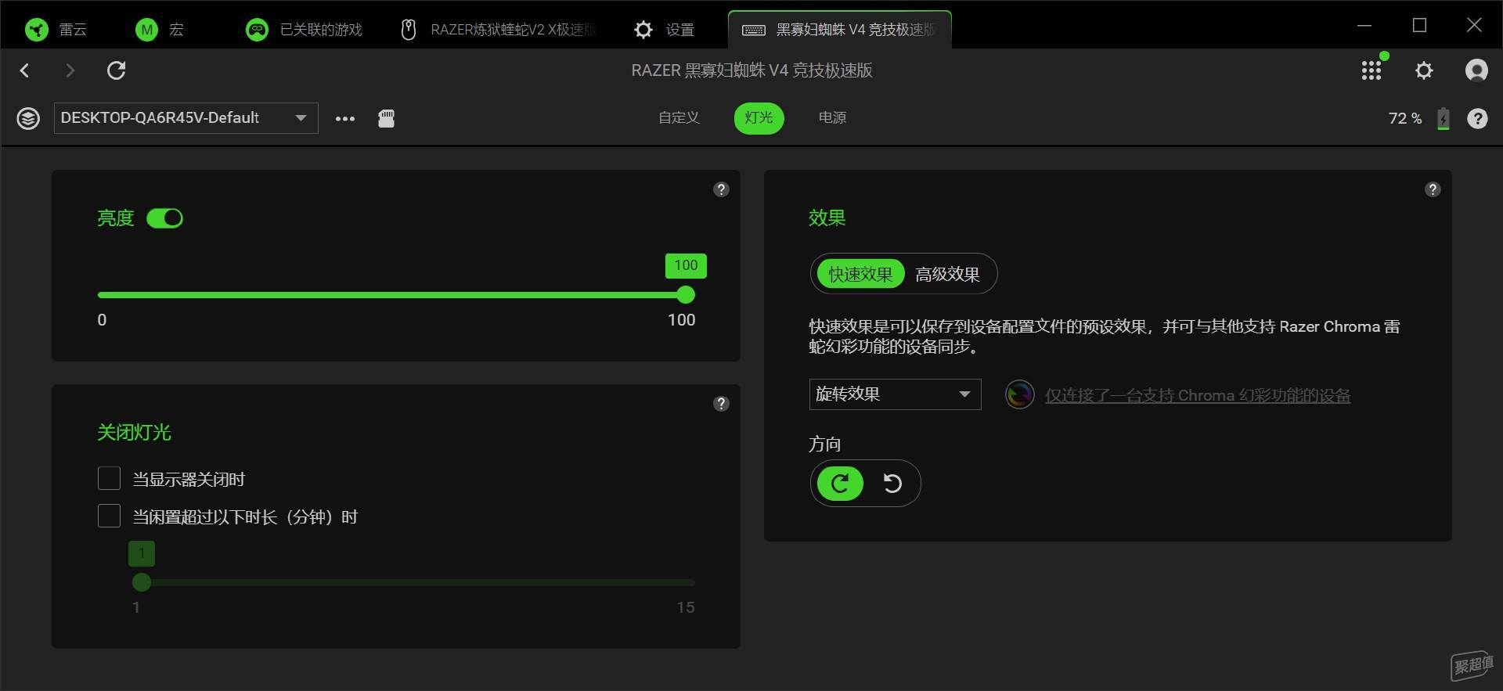Open the 雷云 Synapse tab
This screenshot has height=691, width=1503.
coord(56,30)
